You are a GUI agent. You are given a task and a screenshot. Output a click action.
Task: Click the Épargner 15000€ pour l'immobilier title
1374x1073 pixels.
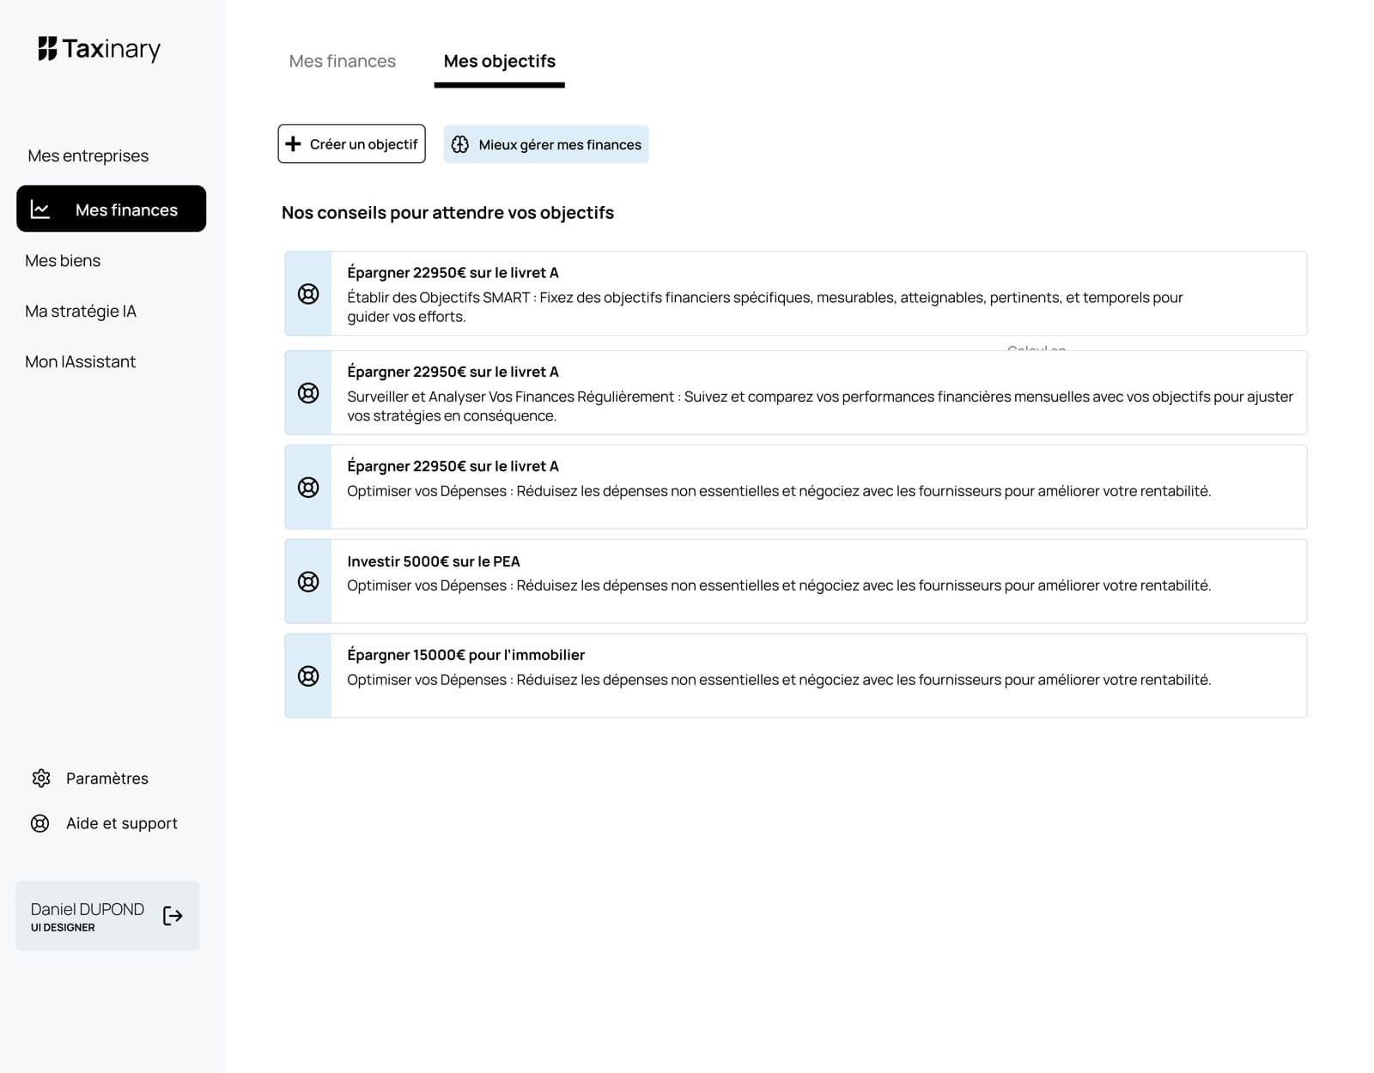click(x=466, y=655)
